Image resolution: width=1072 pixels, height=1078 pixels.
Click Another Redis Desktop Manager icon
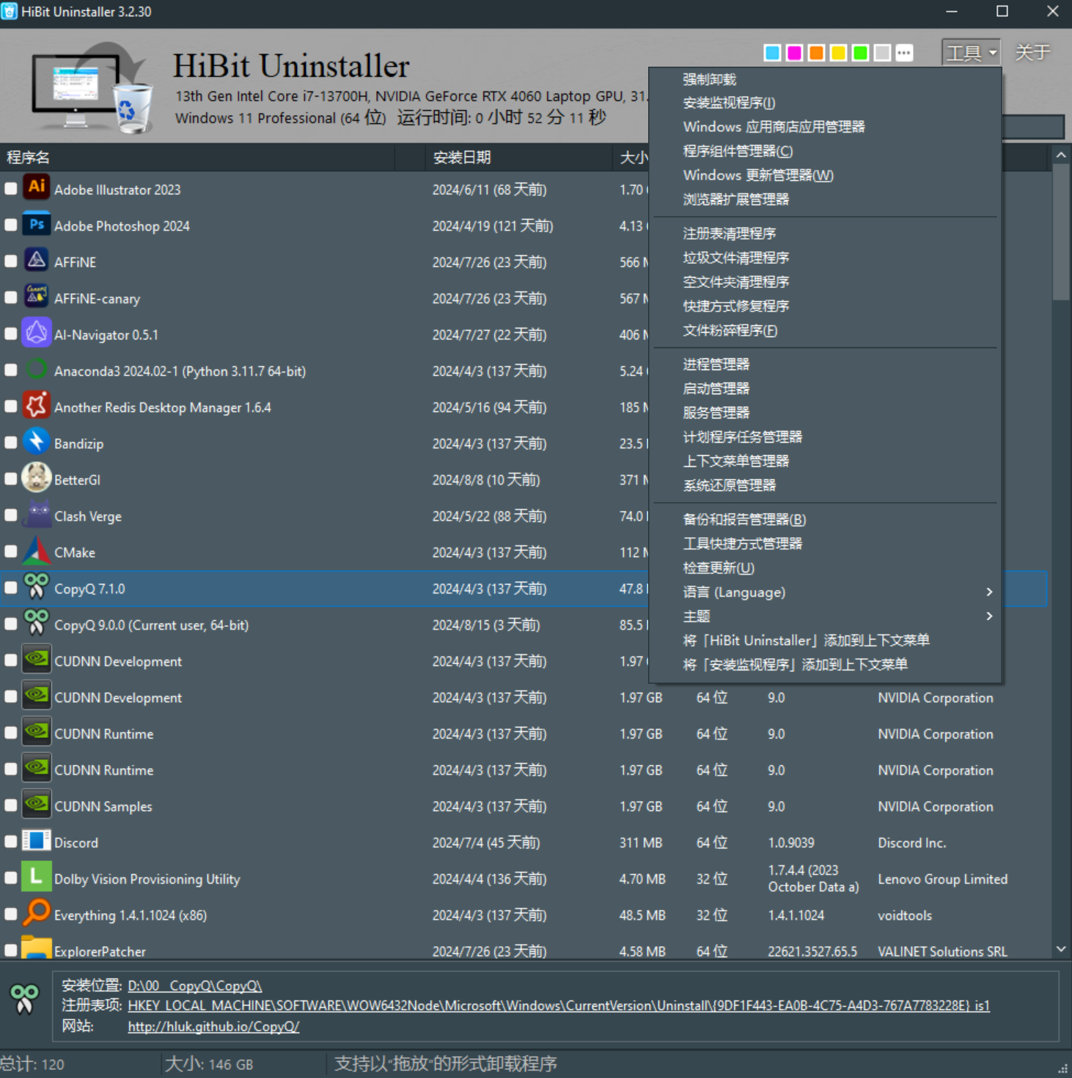(36, 406)
